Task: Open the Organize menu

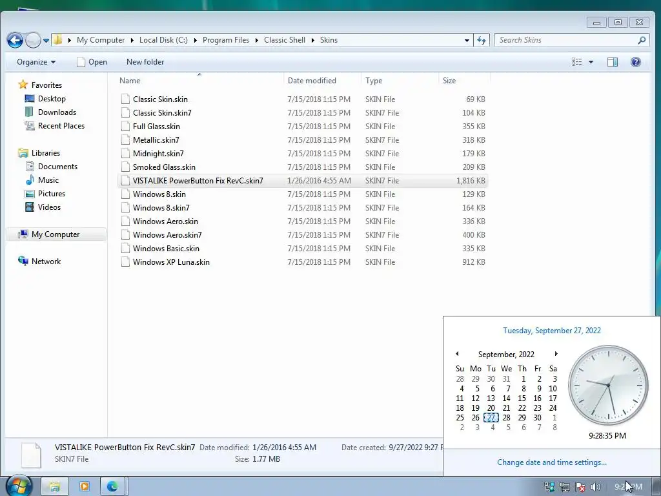Action: 36,62
